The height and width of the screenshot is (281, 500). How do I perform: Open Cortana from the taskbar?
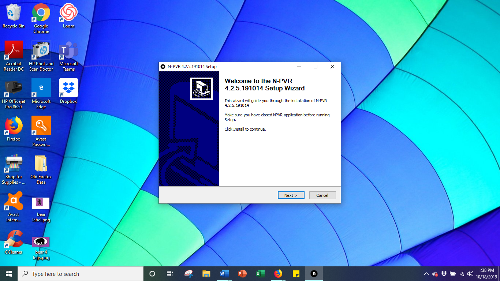coord(152,274)
